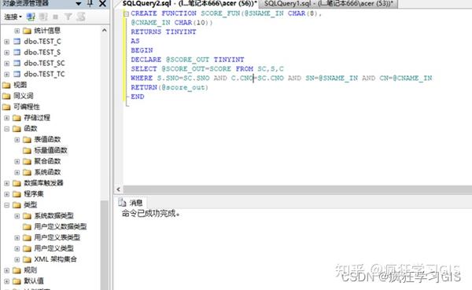Open the 对象资源管理器 window position dropdown arrow
Viewport: 472px width, 290px height.
pyautogui.click(x=79, y=4)
